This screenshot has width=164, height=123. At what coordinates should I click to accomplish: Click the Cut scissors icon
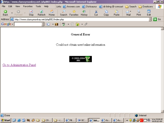coord(96,11)
